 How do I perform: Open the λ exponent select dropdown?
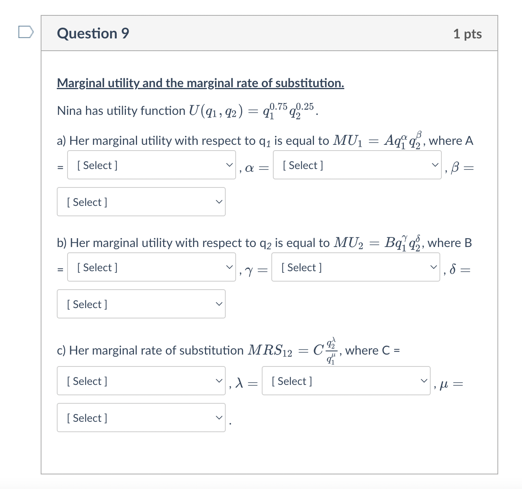point(346,381)
